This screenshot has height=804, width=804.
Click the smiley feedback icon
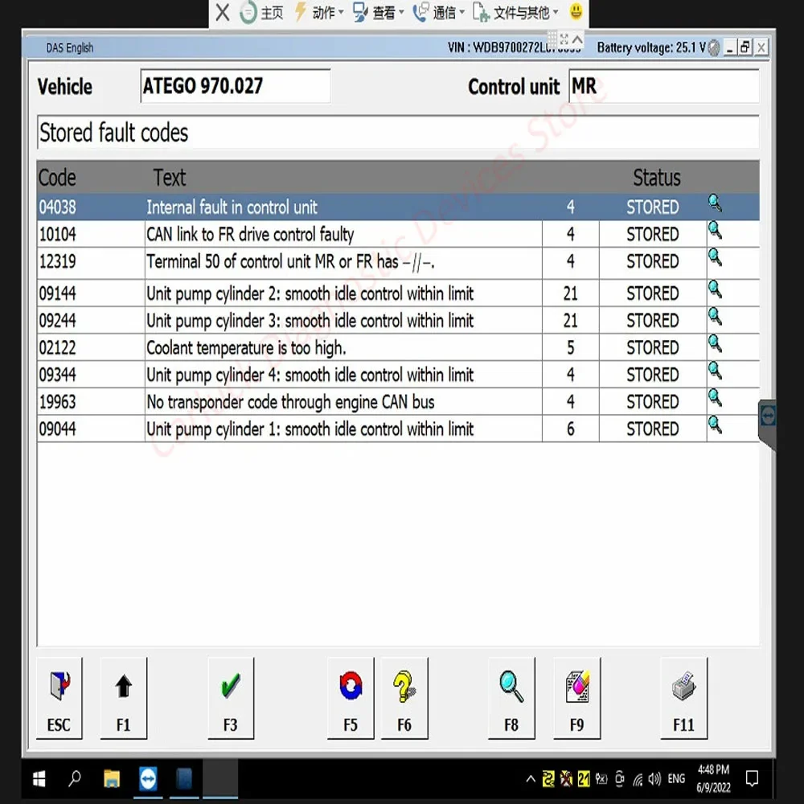576,11
